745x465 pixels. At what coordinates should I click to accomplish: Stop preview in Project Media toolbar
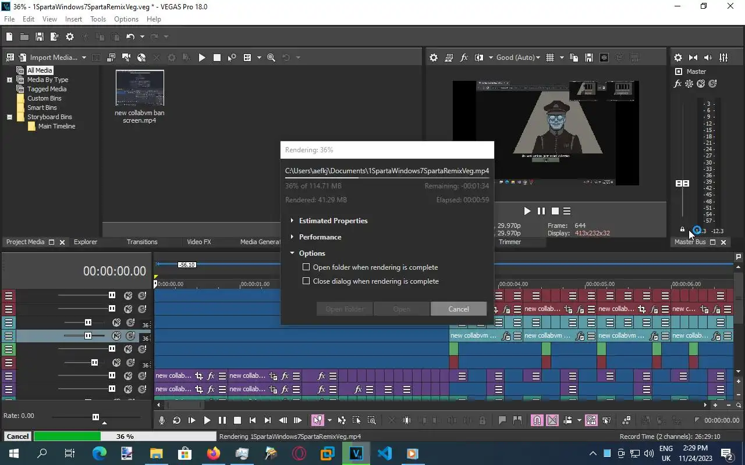pyautogui.click(x=217, y=58)
